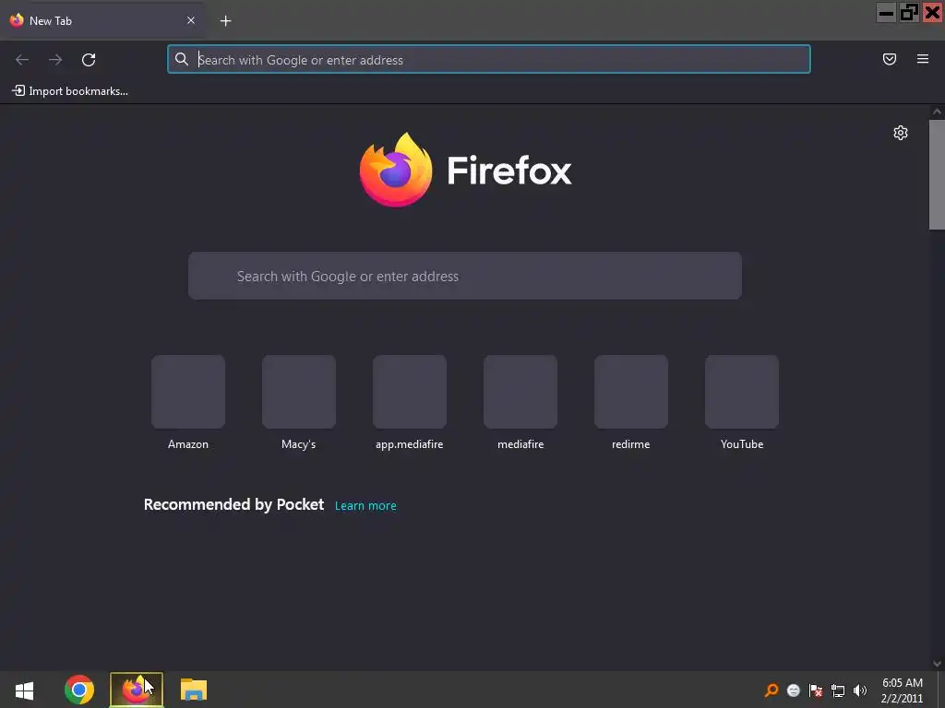Image resolution: width=945 pixels, height=708 pixels.
Task: Open a new tab with plus button
Action: [225, 21]
